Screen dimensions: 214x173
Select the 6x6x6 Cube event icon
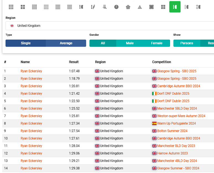click(x=58, y=7)
